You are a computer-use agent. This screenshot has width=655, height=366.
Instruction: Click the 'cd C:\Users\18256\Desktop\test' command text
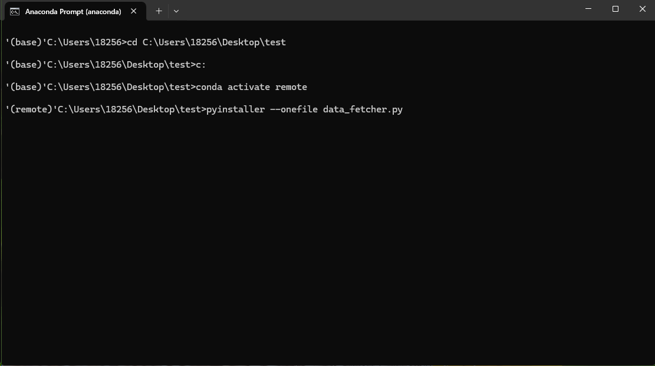[206, 42]
